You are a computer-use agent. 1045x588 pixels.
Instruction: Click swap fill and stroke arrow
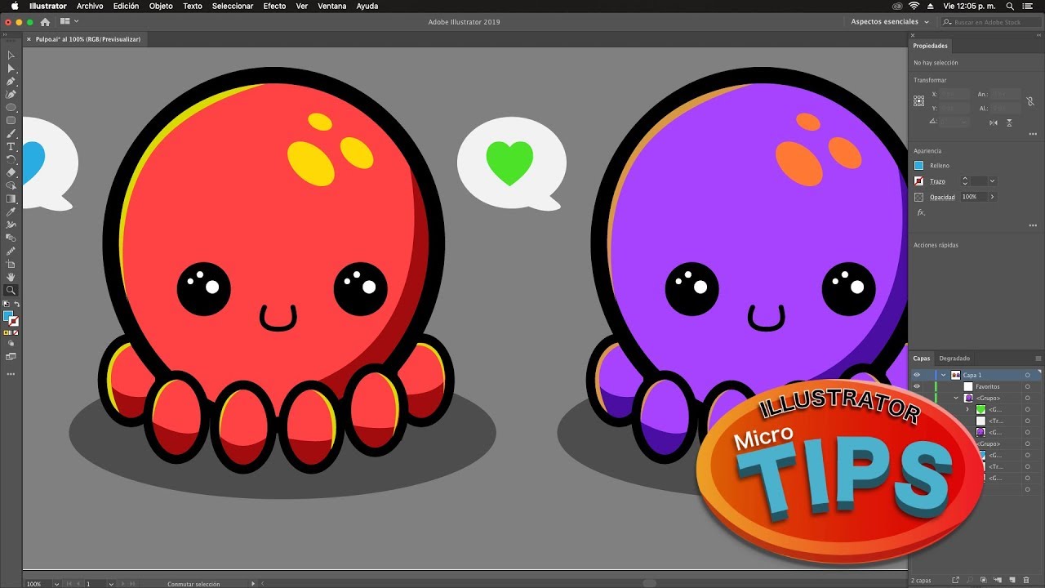click(x=16, y=304)
